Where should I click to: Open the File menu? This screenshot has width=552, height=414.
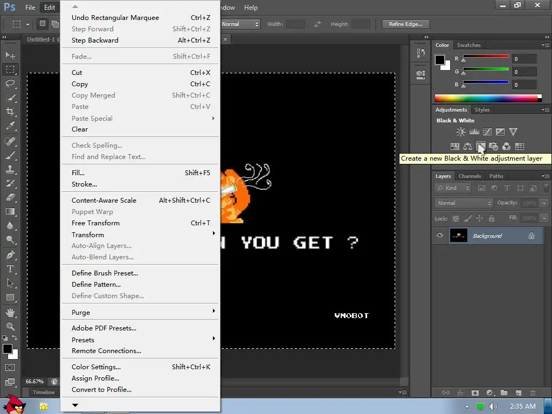30,8
